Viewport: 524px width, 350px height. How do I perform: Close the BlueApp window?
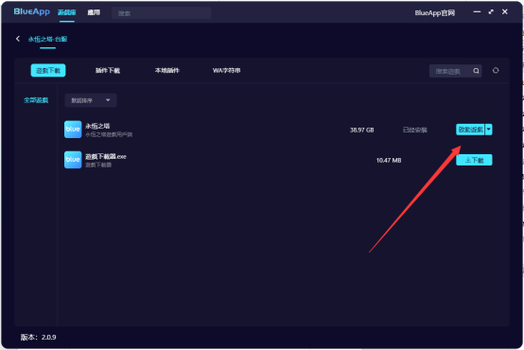pos(505,11)
